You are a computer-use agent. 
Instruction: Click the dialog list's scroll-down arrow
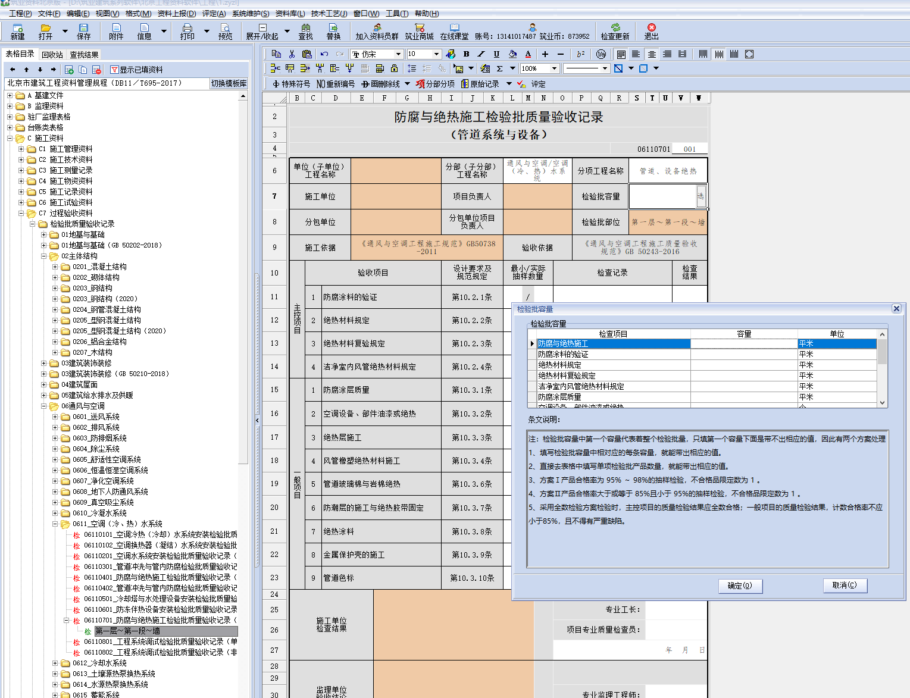(x=883, y=403)
